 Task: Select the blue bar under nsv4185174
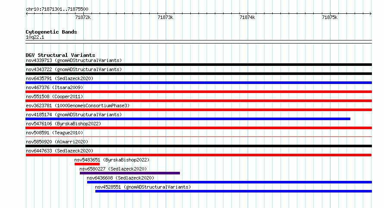tap(188, 119)
